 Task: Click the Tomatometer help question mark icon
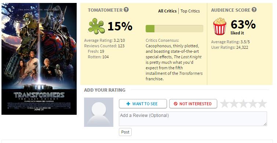tap(126, 10)
